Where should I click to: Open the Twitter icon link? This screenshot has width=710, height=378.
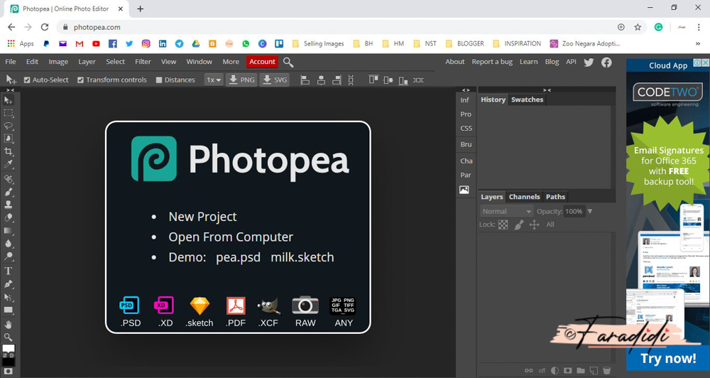coord(589,62)
